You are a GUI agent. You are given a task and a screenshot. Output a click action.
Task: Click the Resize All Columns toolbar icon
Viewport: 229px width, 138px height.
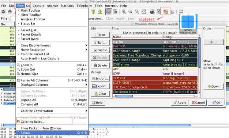[x=144, y=12]
